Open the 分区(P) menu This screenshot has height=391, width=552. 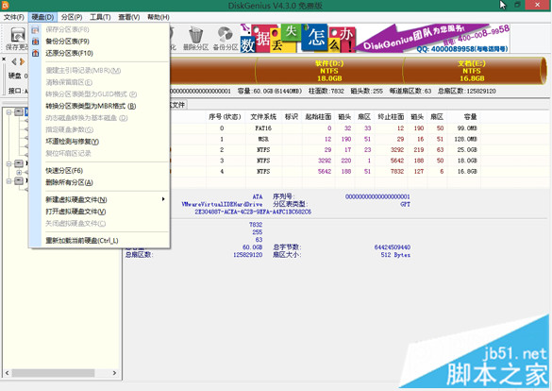(72, 17)
